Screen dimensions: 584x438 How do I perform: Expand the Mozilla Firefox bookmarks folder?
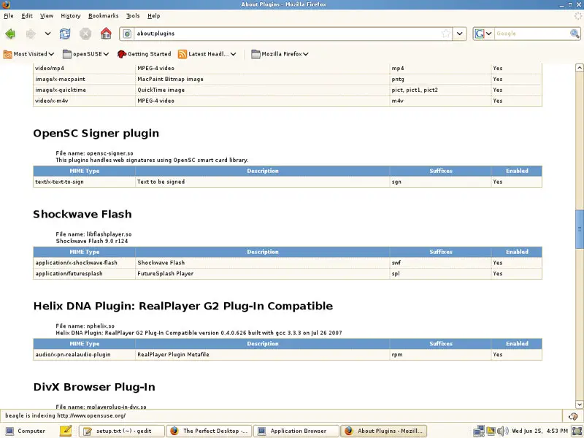click(x=280, y=54)
